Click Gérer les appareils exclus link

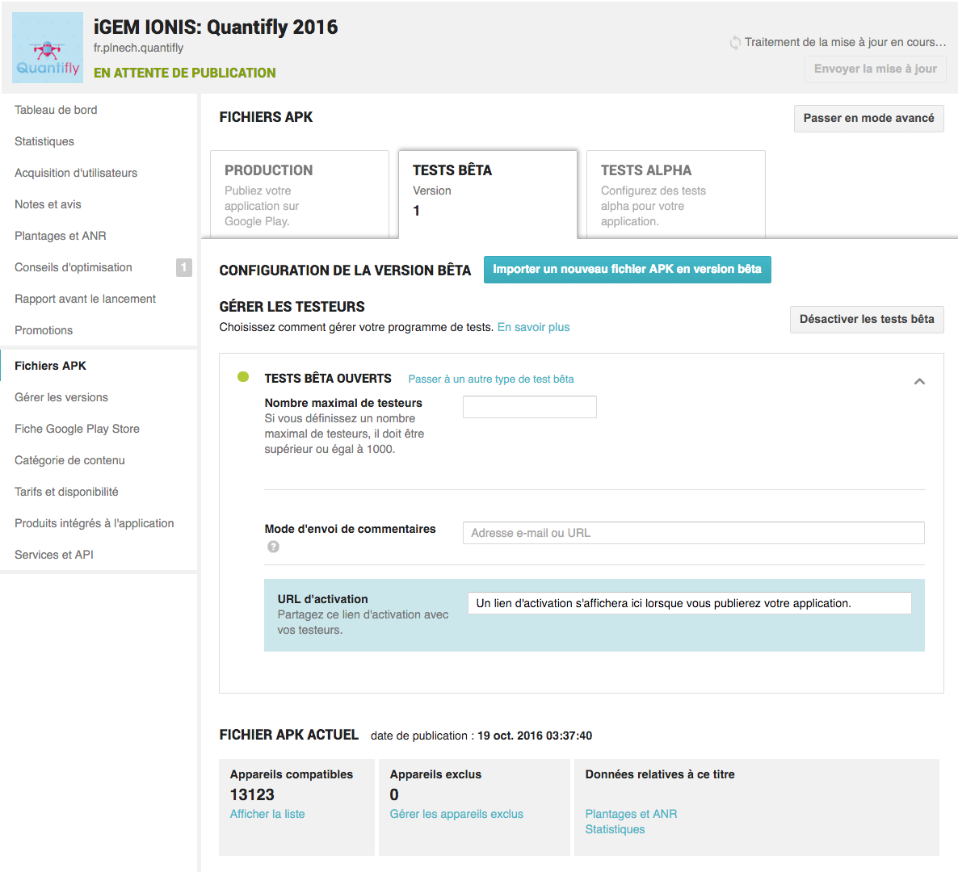[456, 814]
